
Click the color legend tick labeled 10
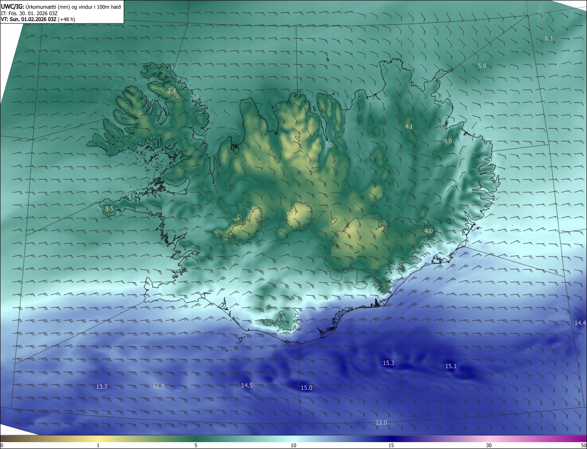click(293, 445)
